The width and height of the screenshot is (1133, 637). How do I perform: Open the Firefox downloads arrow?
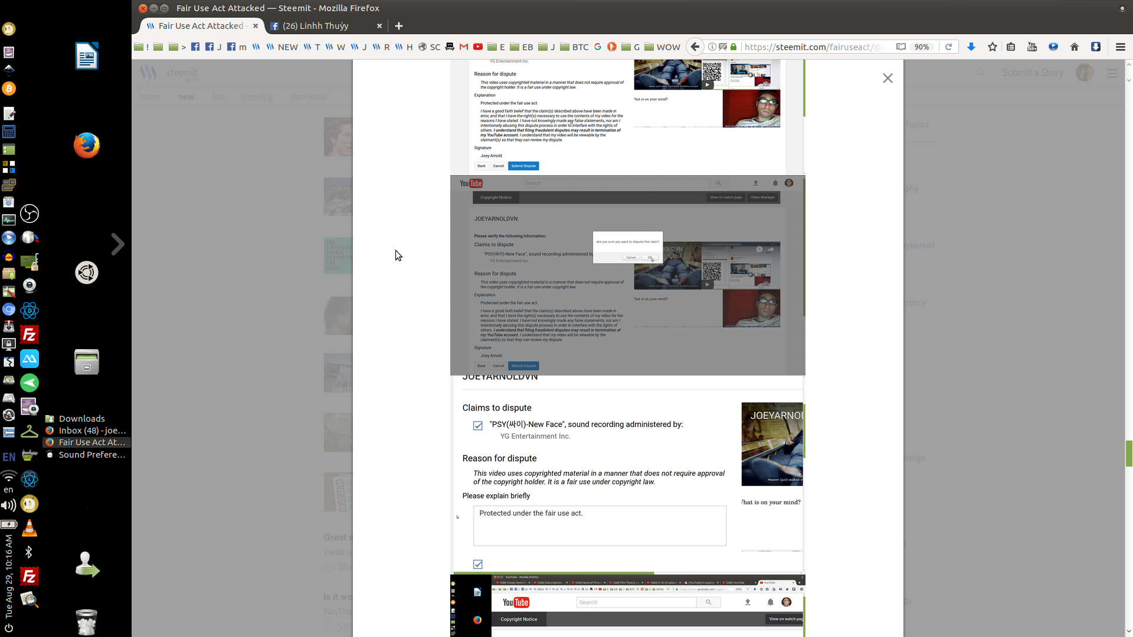point(971,47)
